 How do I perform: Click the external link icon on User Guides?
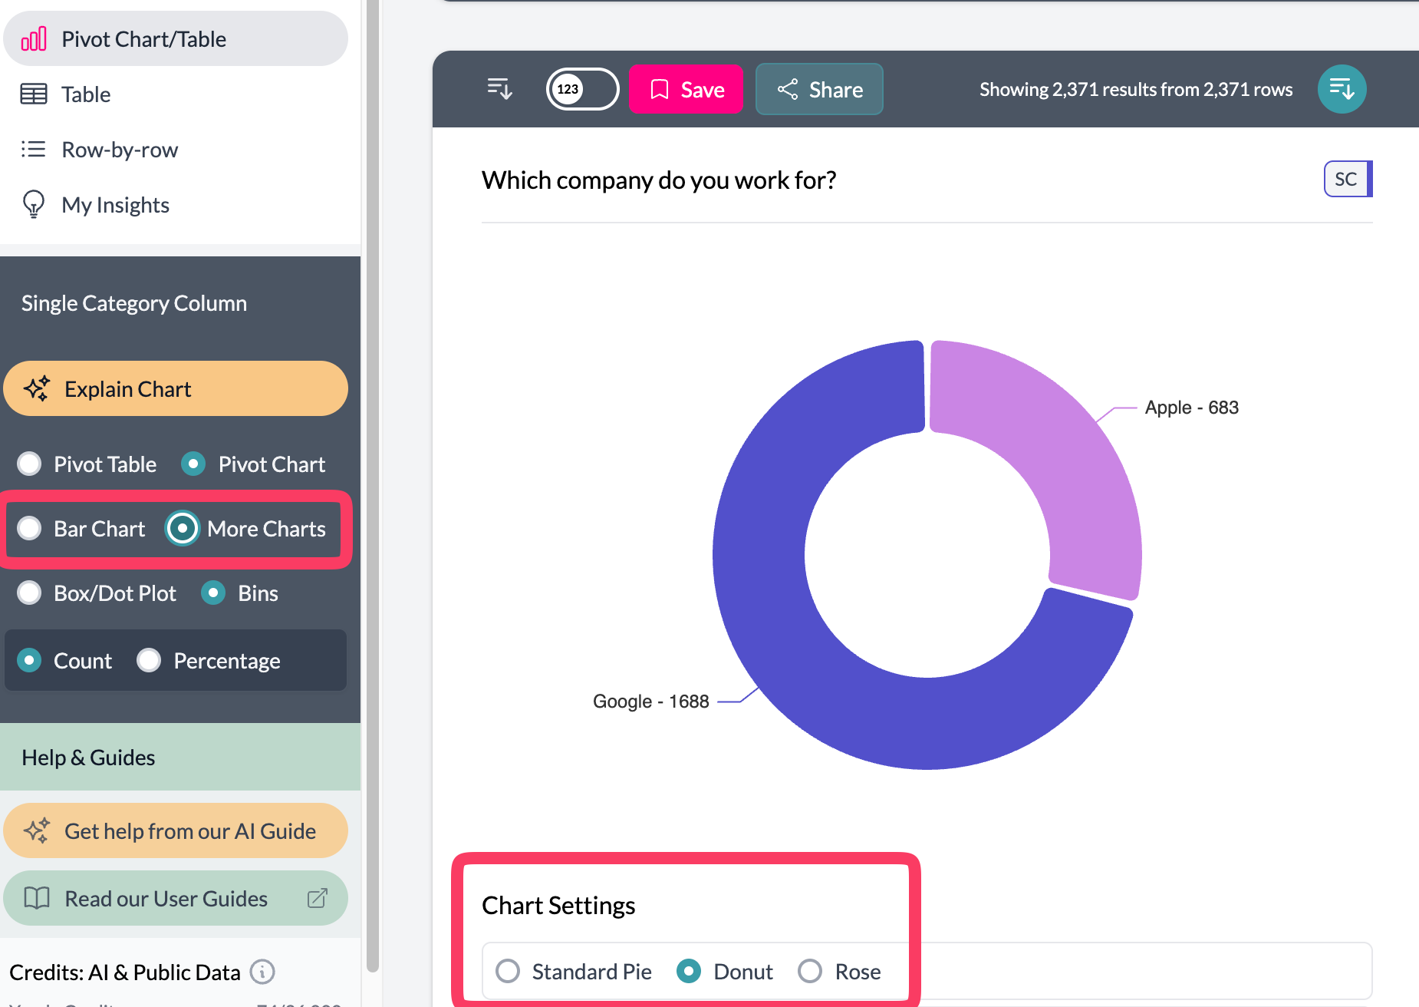(317, 898)
